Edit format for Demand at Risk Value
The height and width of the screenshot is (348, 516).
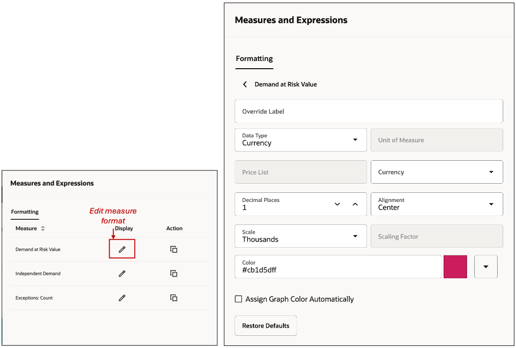[x=122, y=249]
